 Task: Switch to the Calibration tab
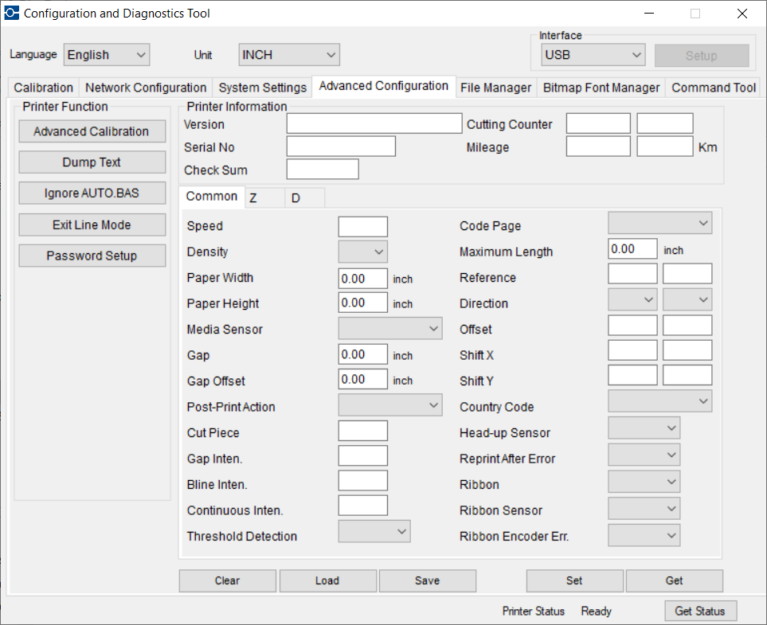coord(44,88)
